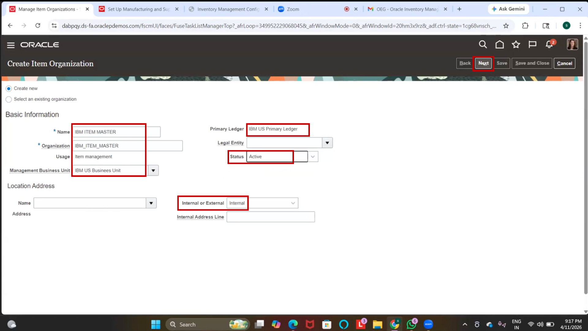
Task: Open the browser extensions puzzle icon
Action: click(x=525, y=26)
